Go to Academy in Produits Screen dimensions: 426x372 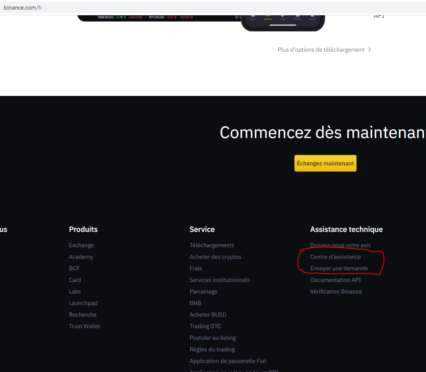point(81,257)
